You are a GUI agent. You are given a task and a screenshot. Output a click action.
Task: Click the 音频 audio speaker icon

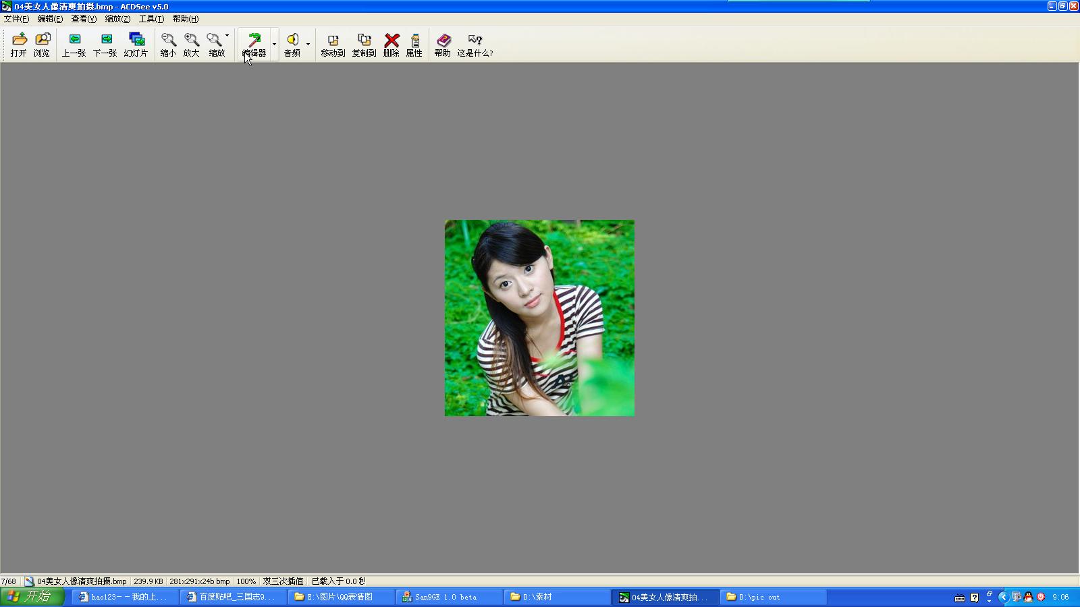coord(292,45)
